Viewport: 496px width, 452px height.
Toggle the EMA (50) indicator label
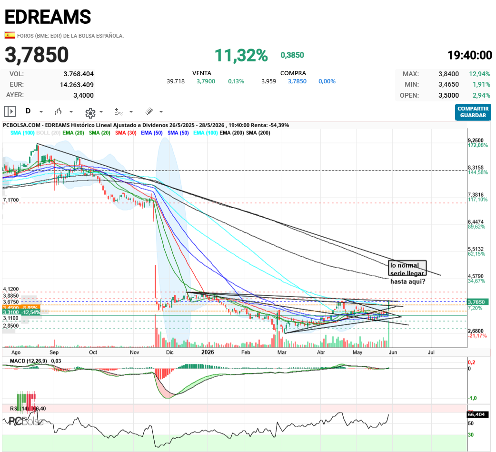pyautogui.click(x=152, y=133)
